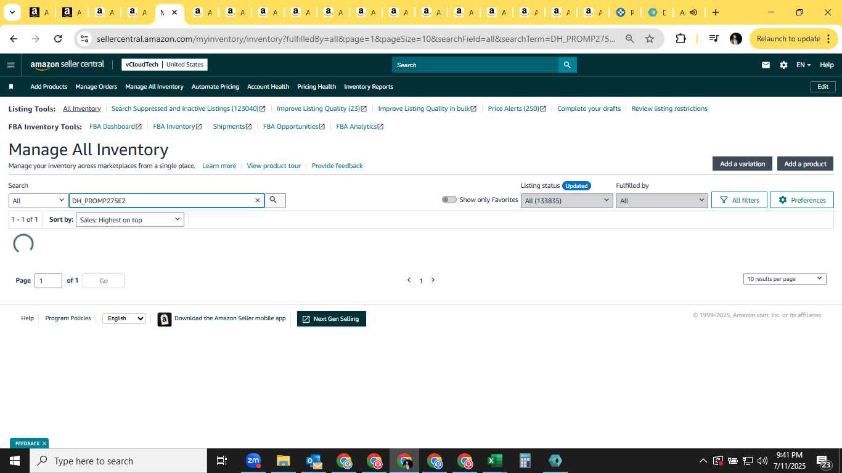Click the Add a variation button
The image size is (842, 473).
pyautogui.click(x=742, y=164)
